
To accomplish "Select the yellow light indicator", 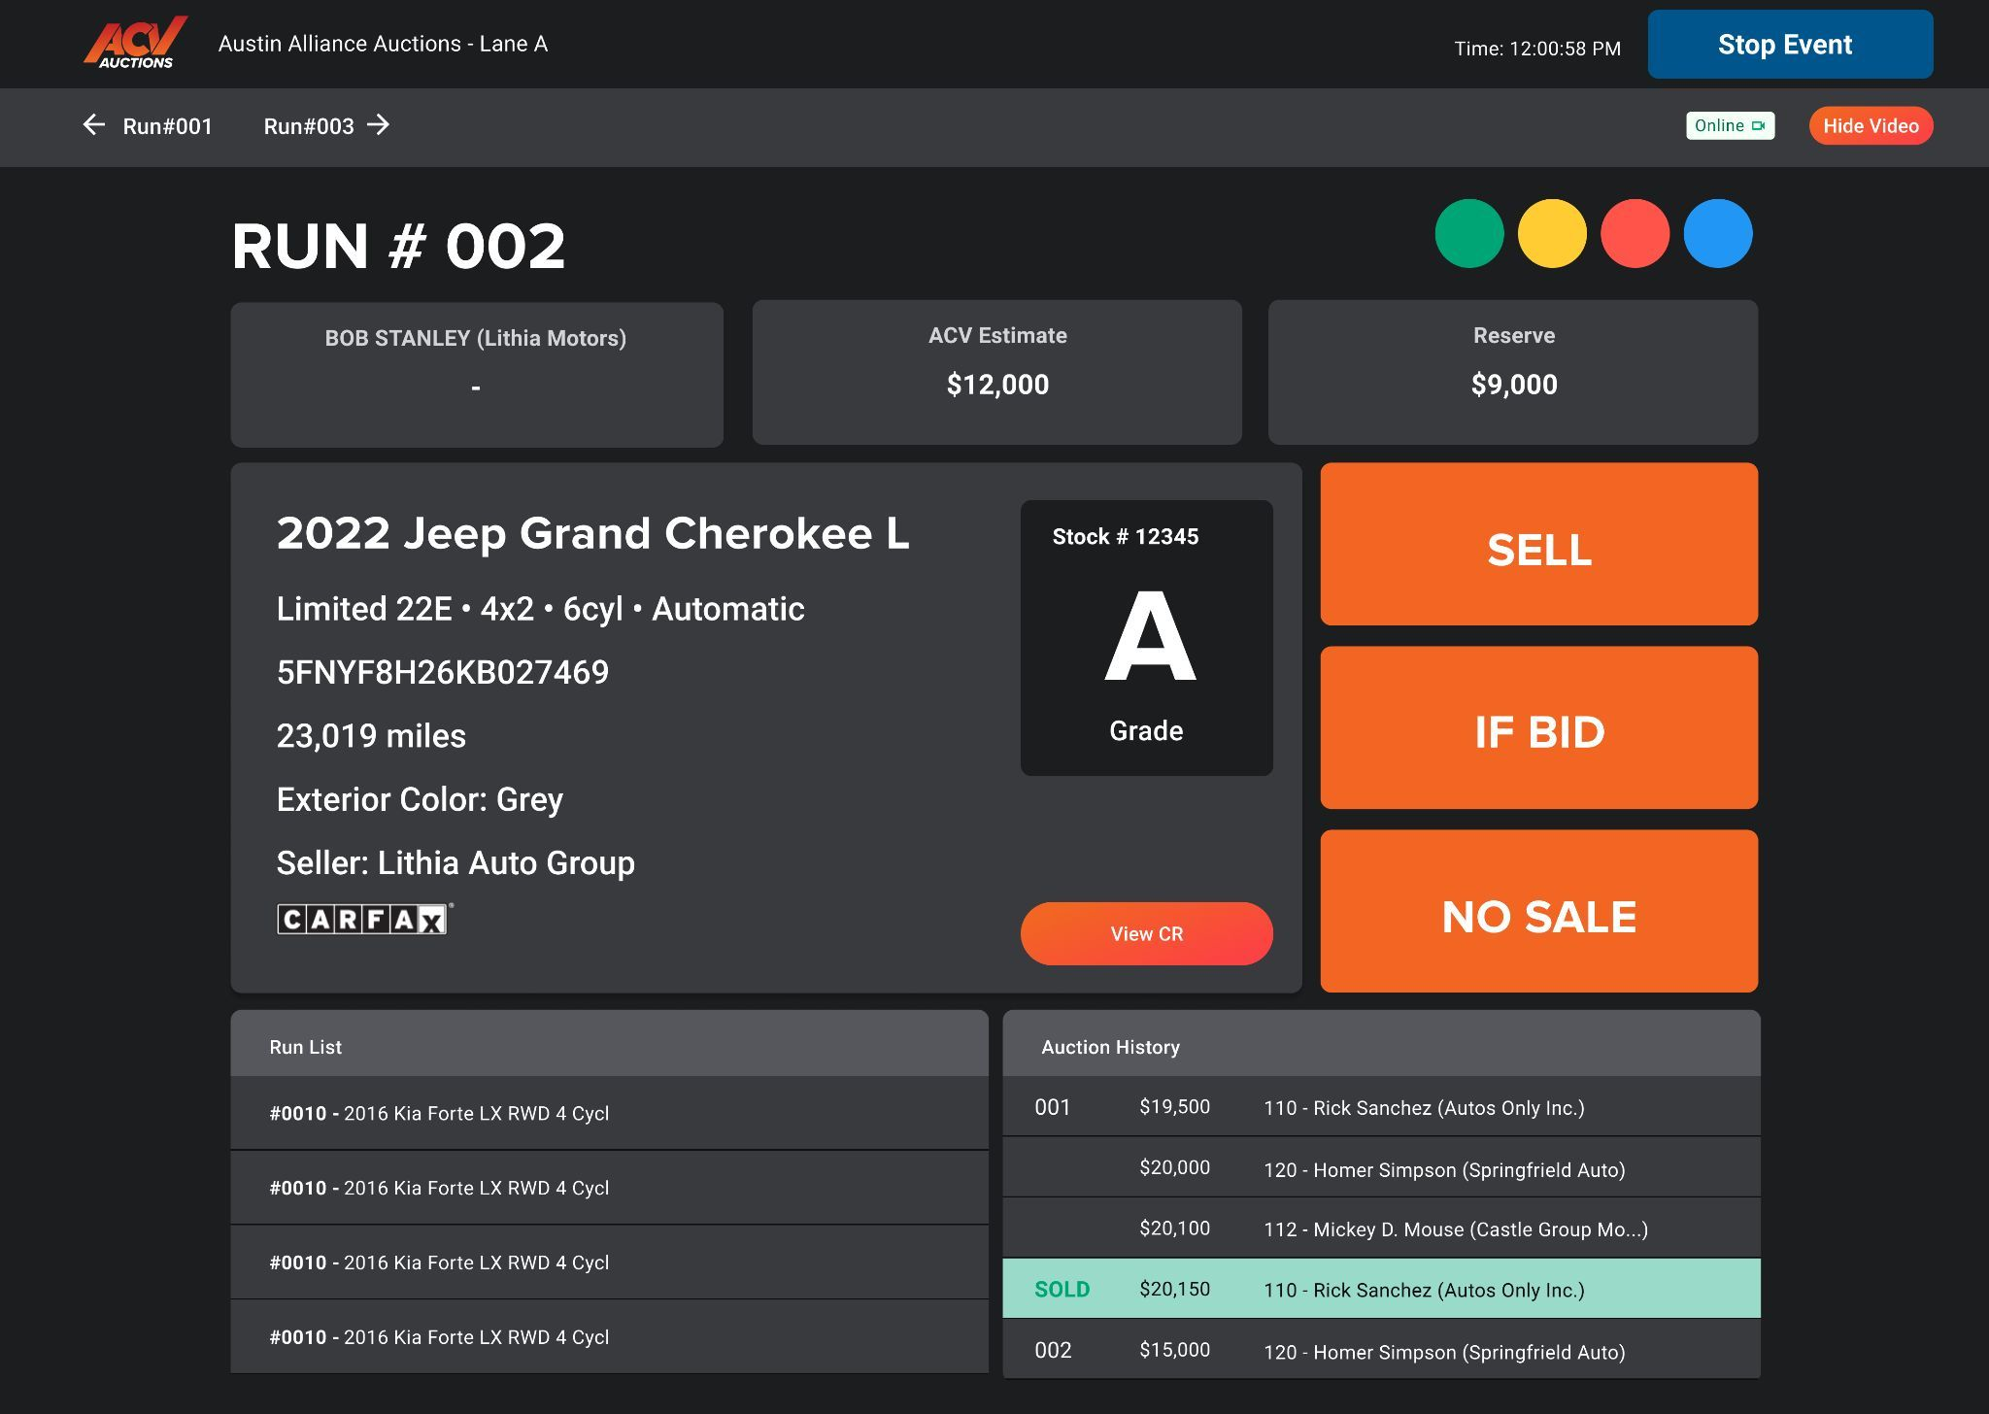I will point(1552,233).
